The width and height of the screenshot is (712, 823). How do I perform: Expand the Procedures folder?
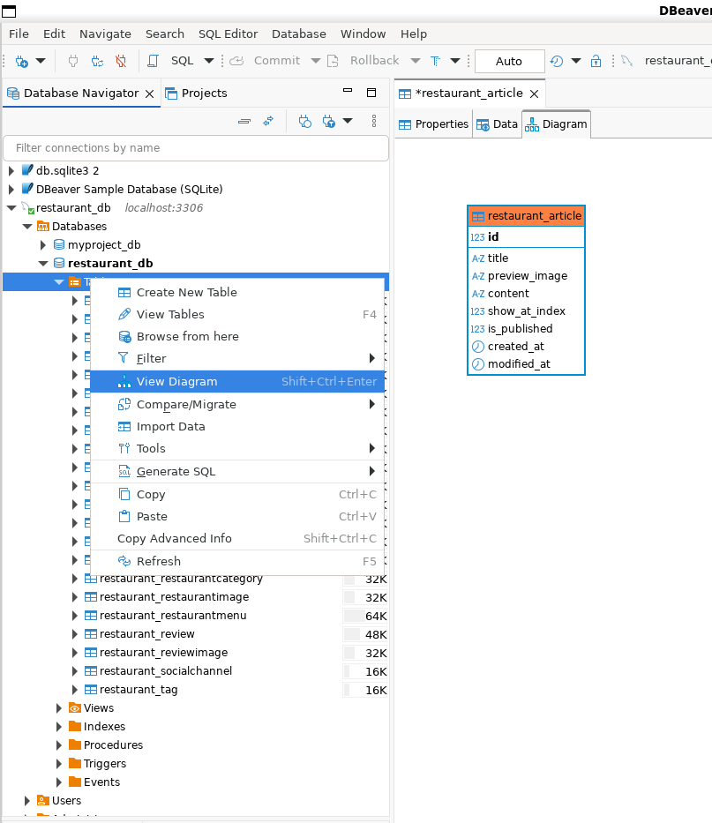tap(59, 745)
